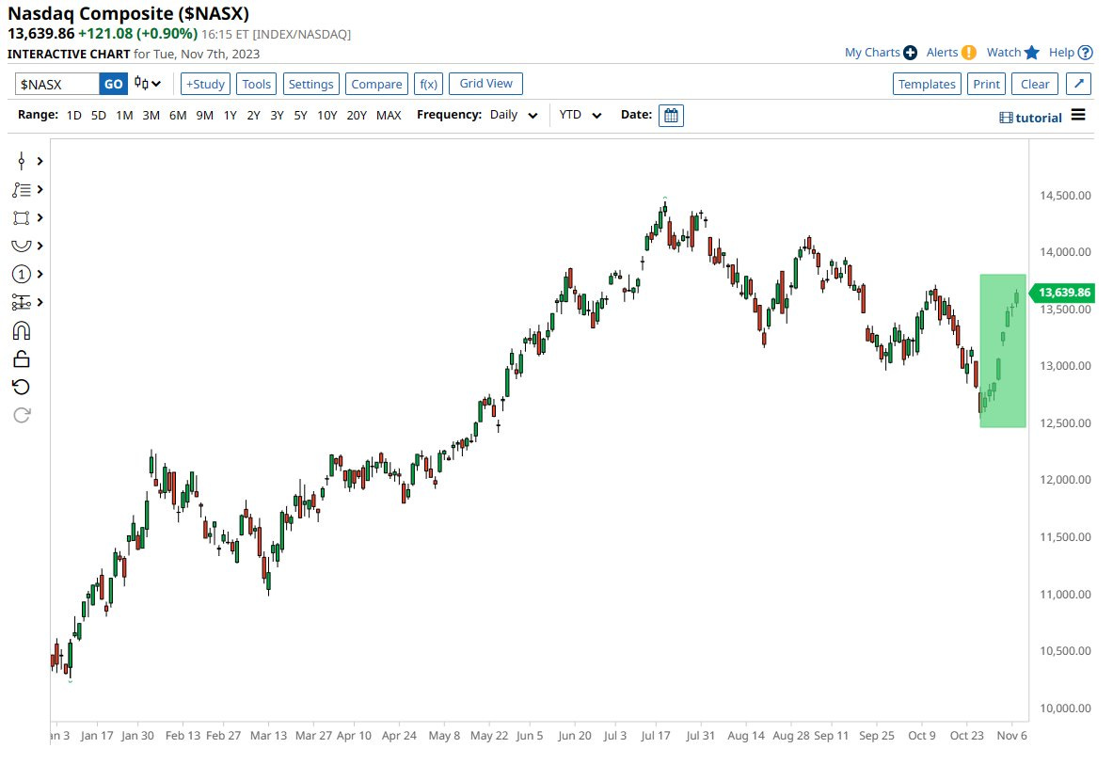Select the 1D range
Viewport: 1113px width, 764px height.
pyautogui.click(x=73, y=115)
